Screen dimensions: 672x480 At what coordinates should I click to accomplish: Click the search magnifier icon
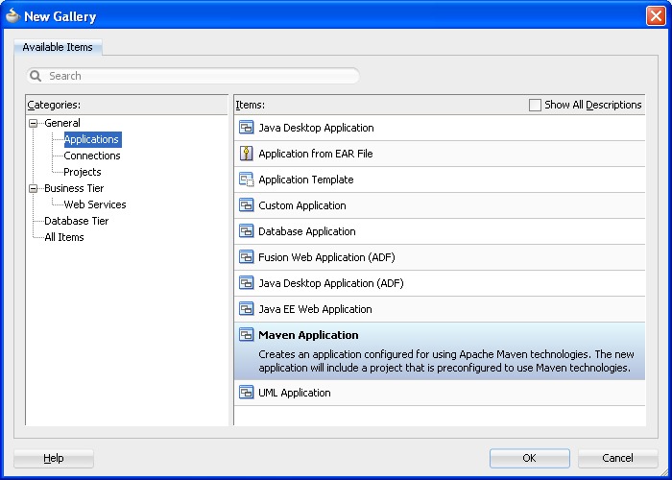pyautogui.click(x=36, y=76)
